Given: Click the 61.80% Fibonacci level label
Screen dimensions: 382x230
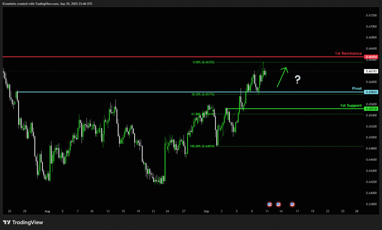Looking at the screenshot, I should pos(203,114).
